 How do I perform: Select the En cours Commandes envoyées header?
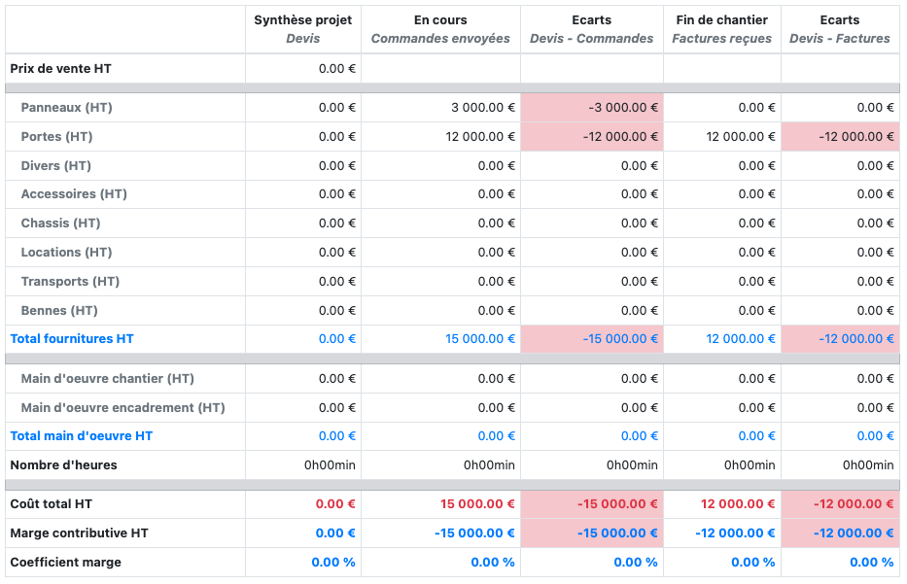(x=440, y=29)
